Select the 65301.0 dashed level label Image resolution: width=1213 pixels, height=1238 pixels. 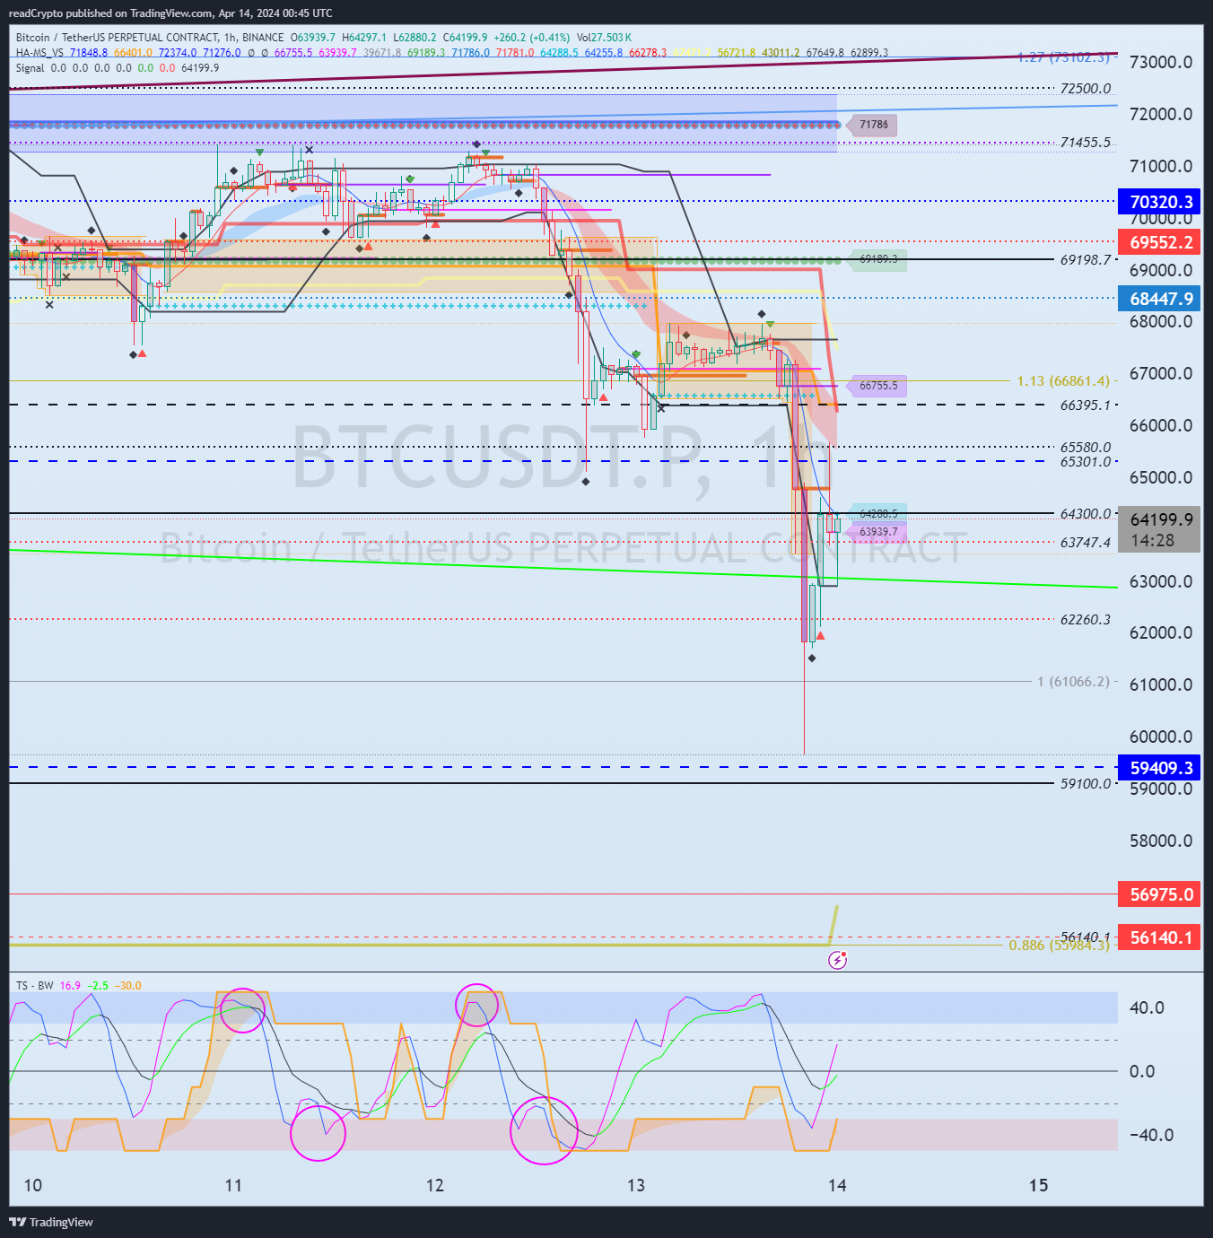pos(1085,462)
